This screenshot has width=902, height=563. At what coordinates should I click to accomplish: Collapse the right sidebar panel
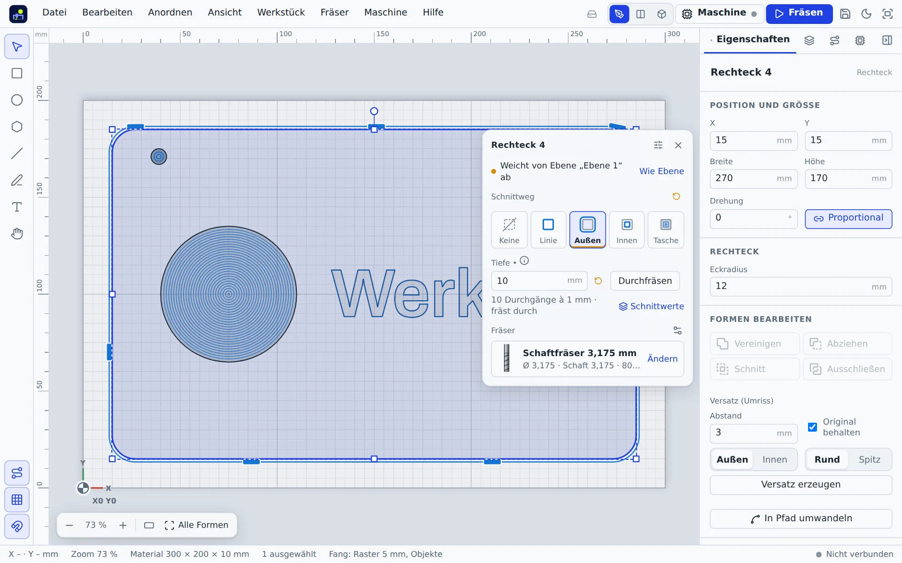click(887, 40)
